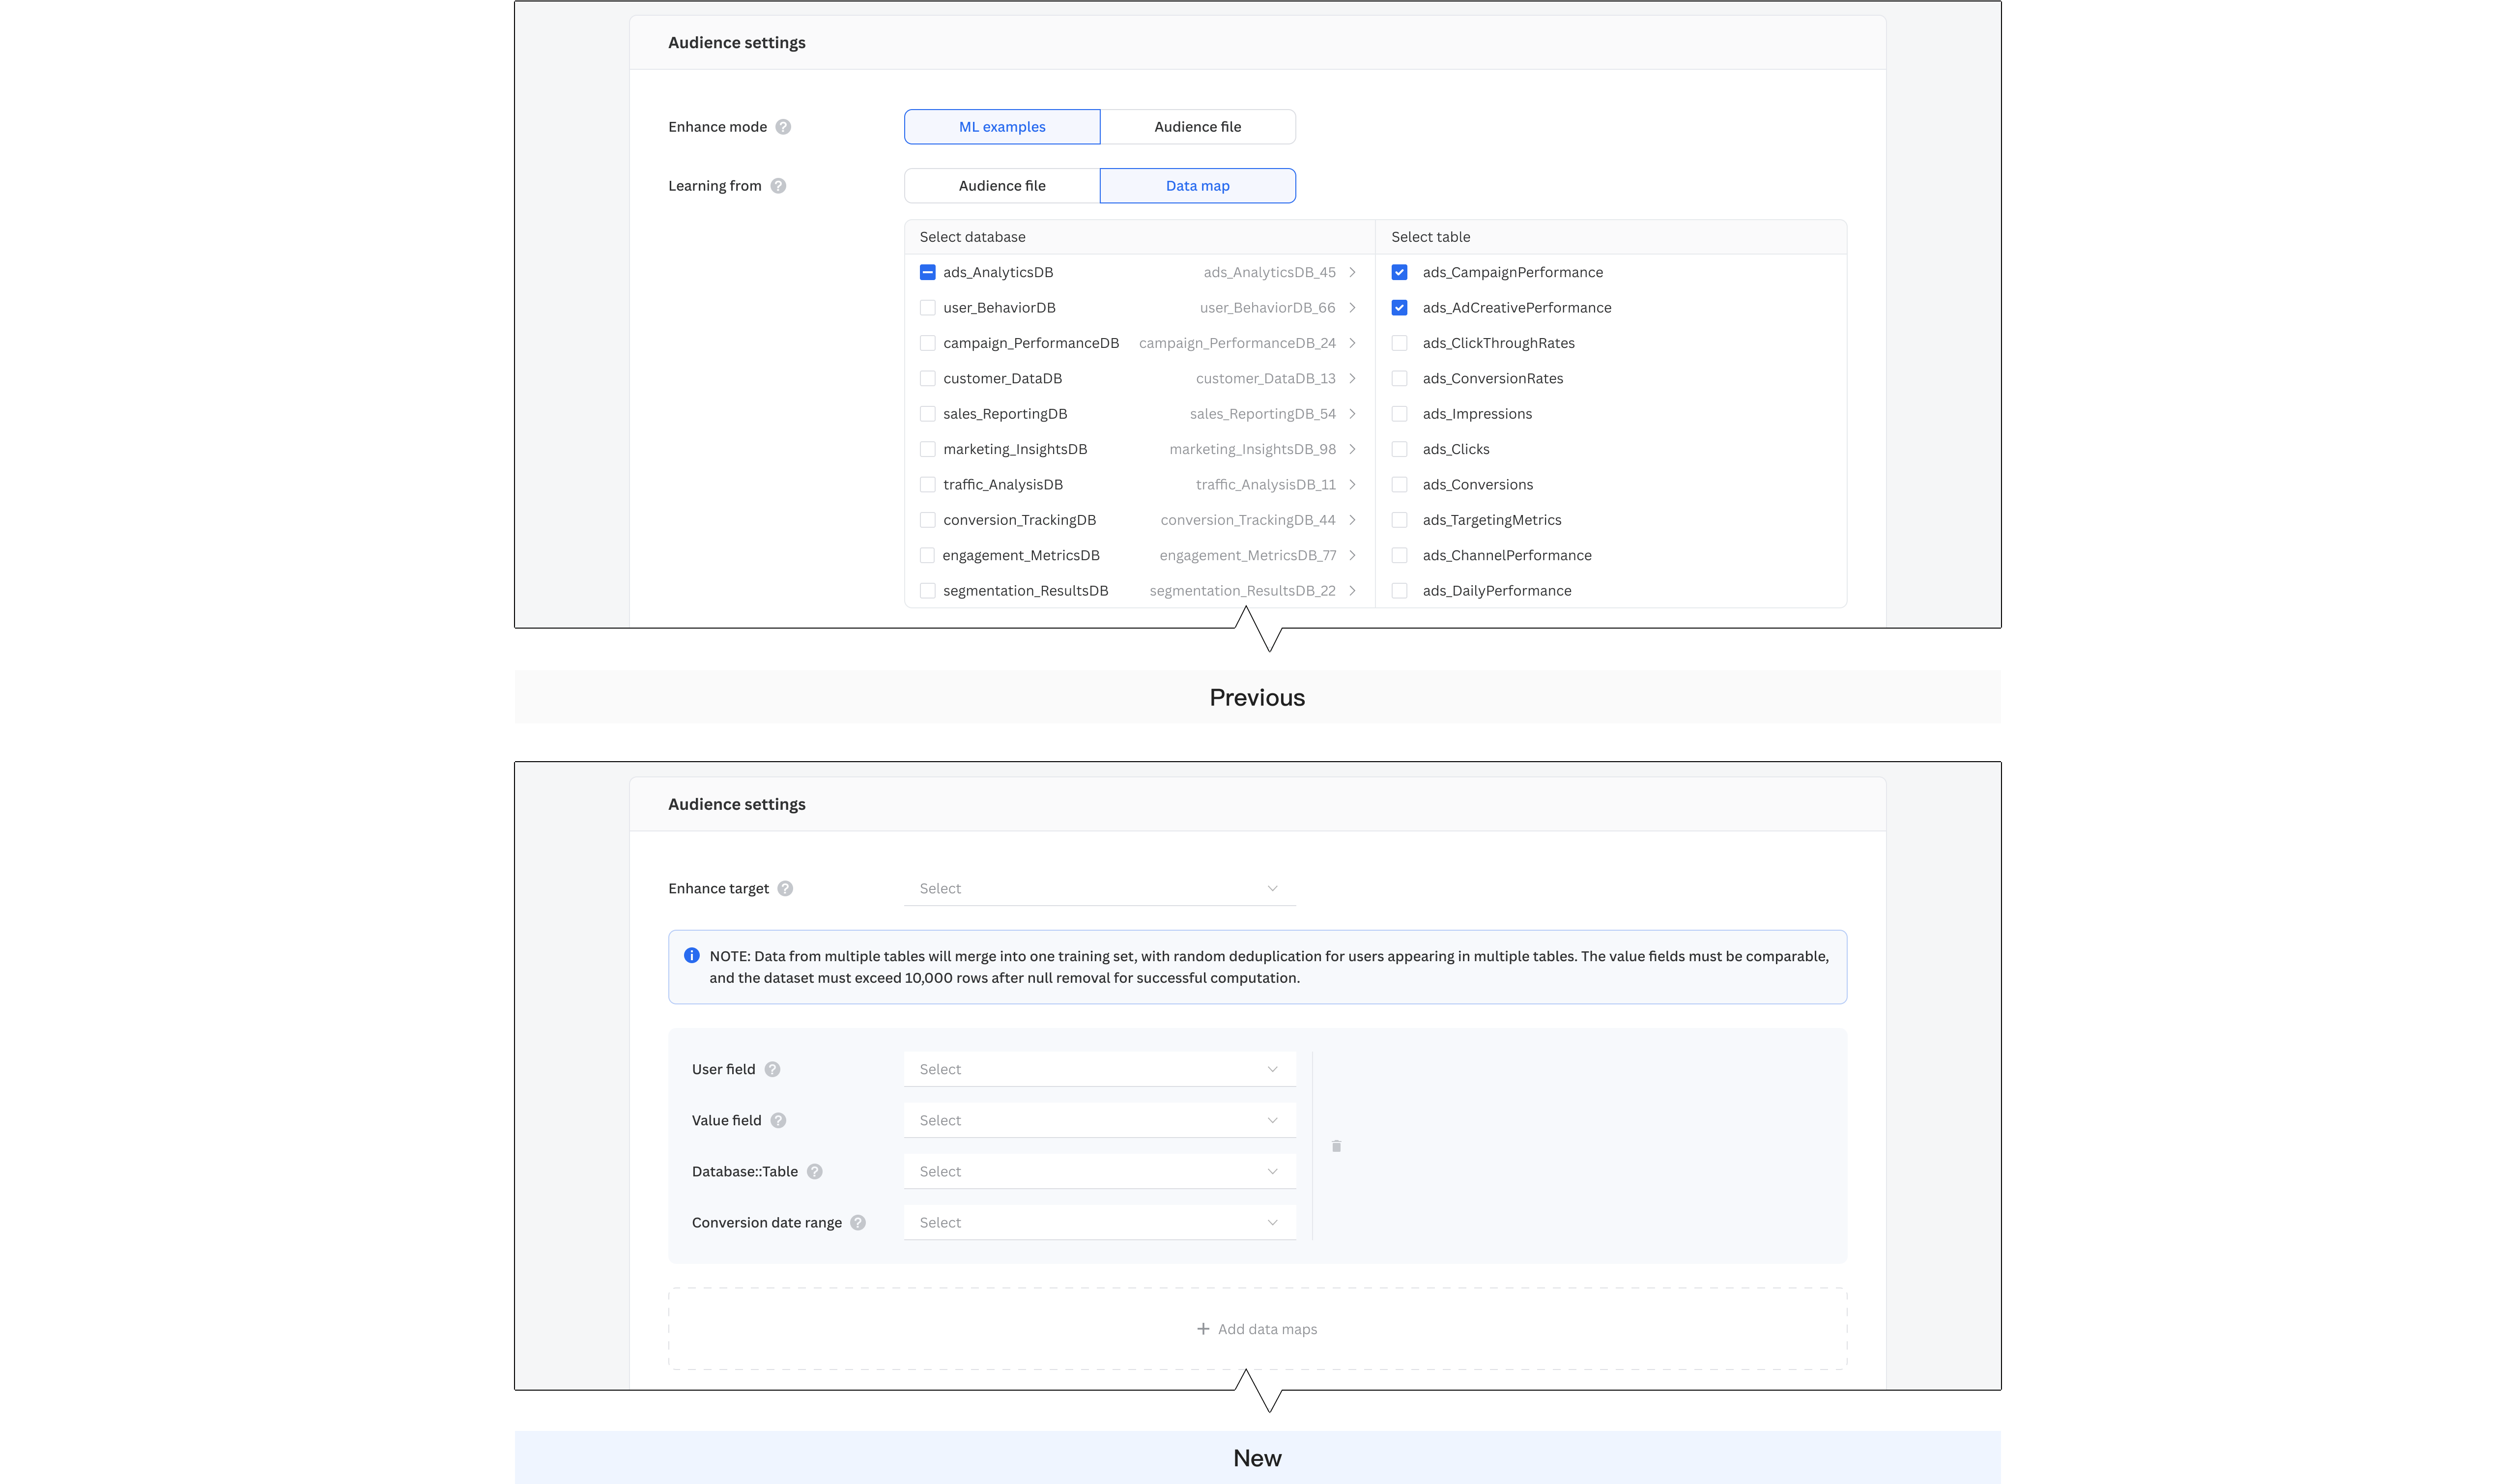This screenshot has width=2516, height=1484.
Task: Switch to the Data map tab
Action: pos(1197,186)
